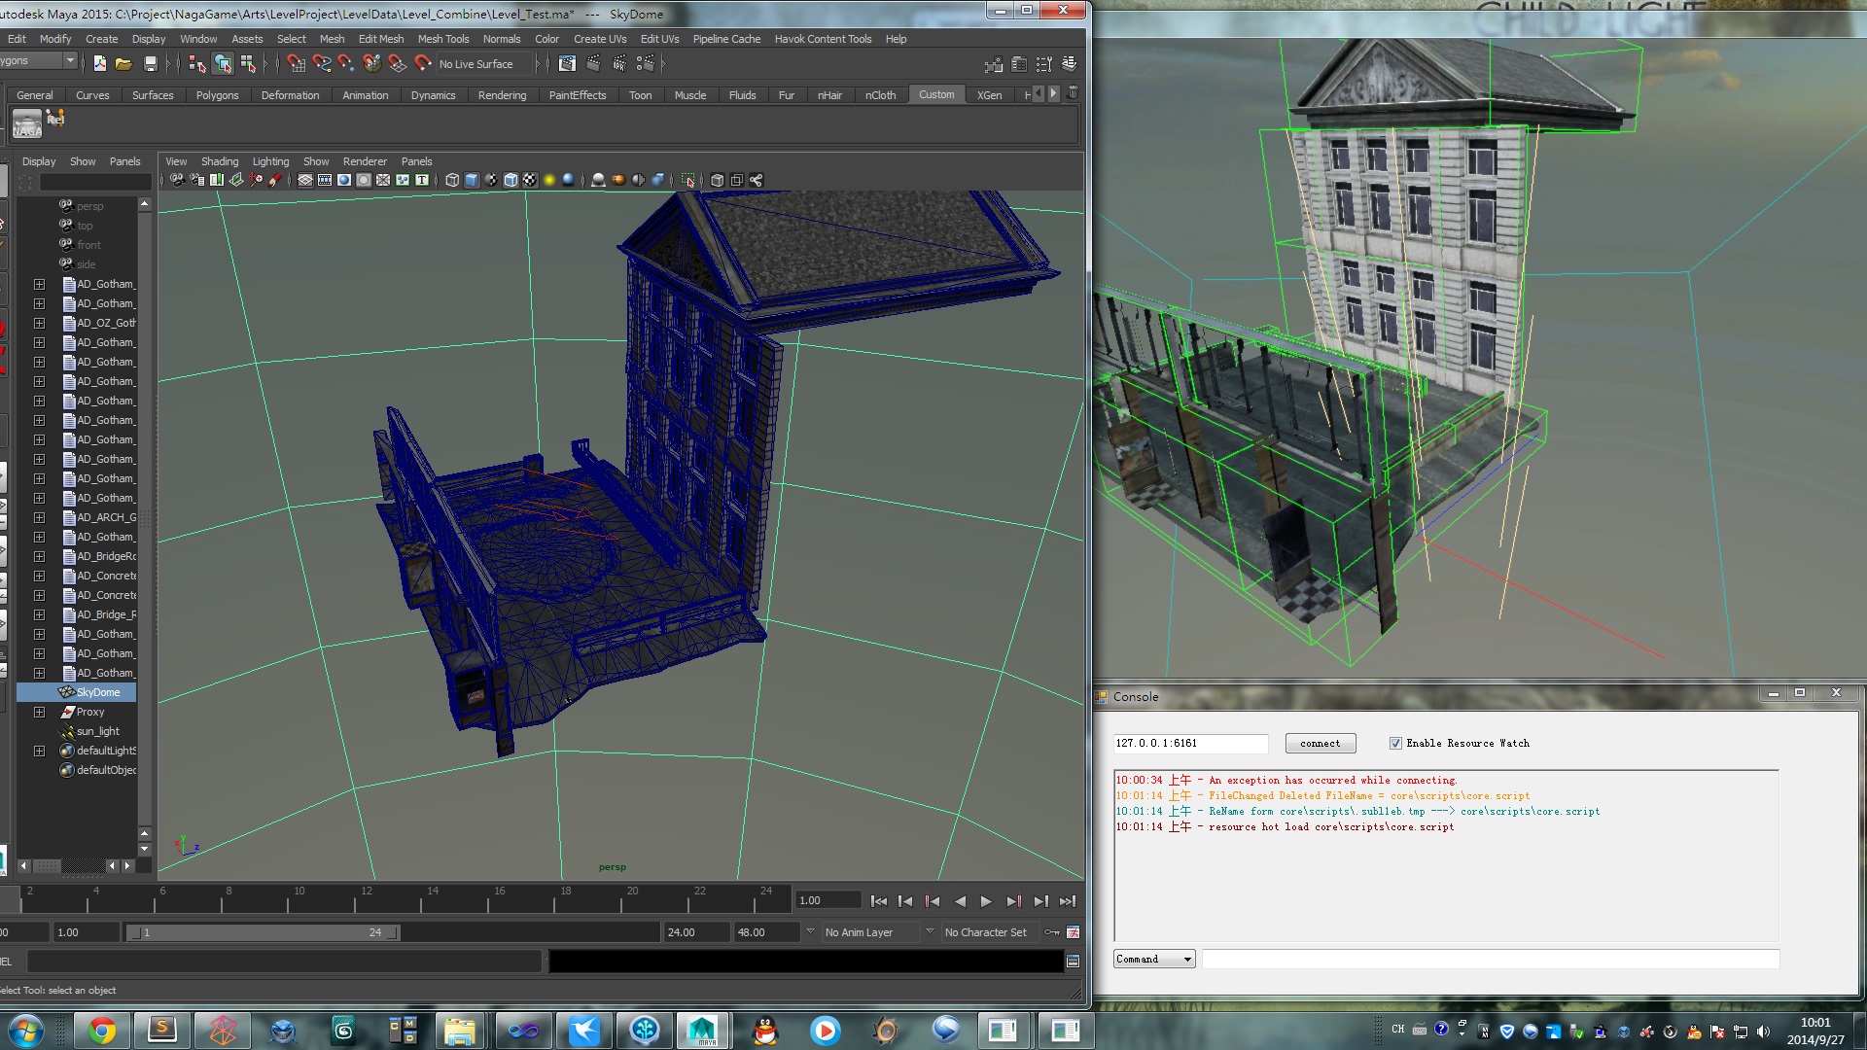Click the NAGA custom shelf icon
The height and width of the screenshot is (1050, 1867).
(27, 123)
